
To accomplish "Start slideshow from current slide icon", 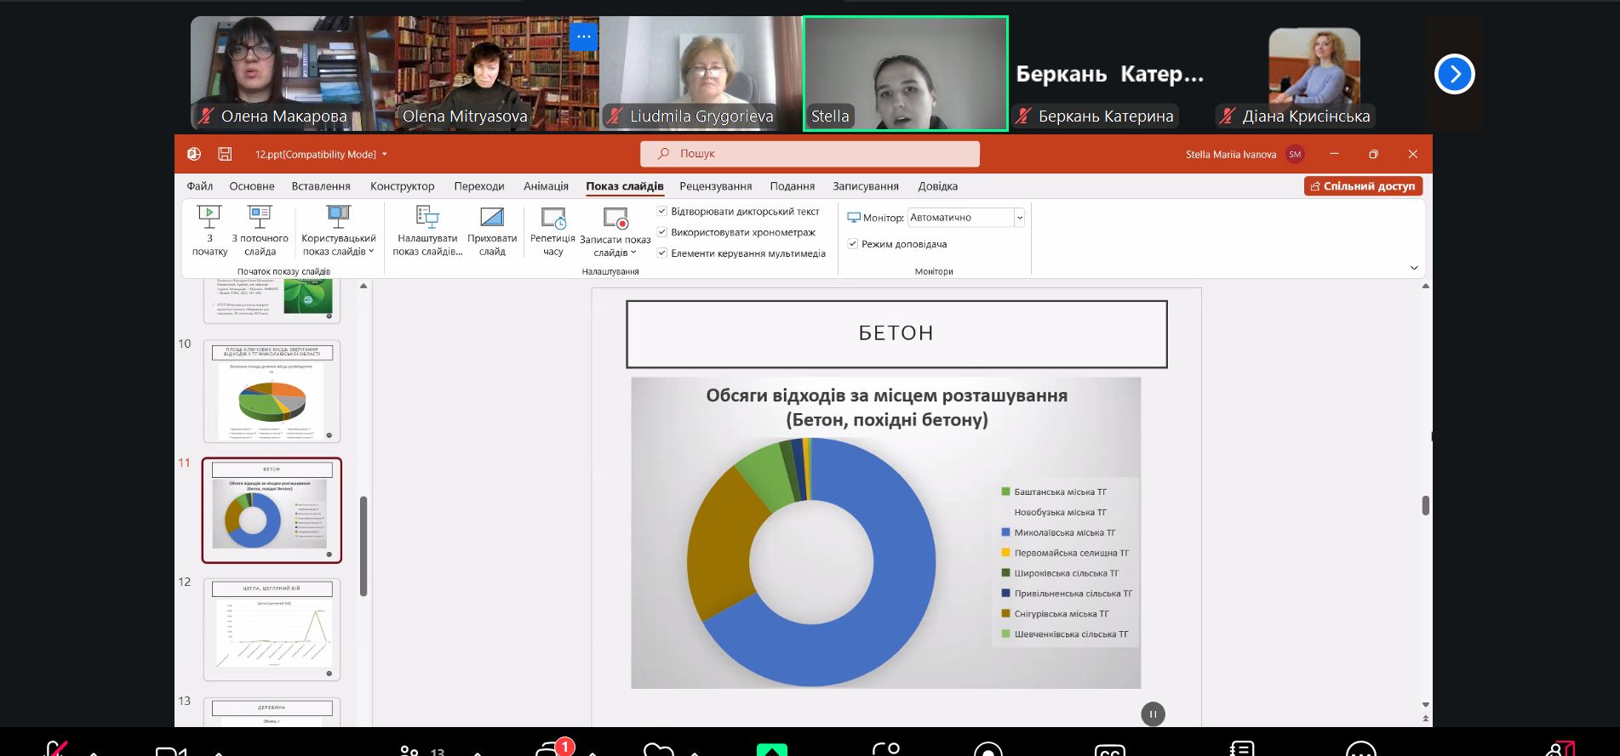I will coord(260,218).
